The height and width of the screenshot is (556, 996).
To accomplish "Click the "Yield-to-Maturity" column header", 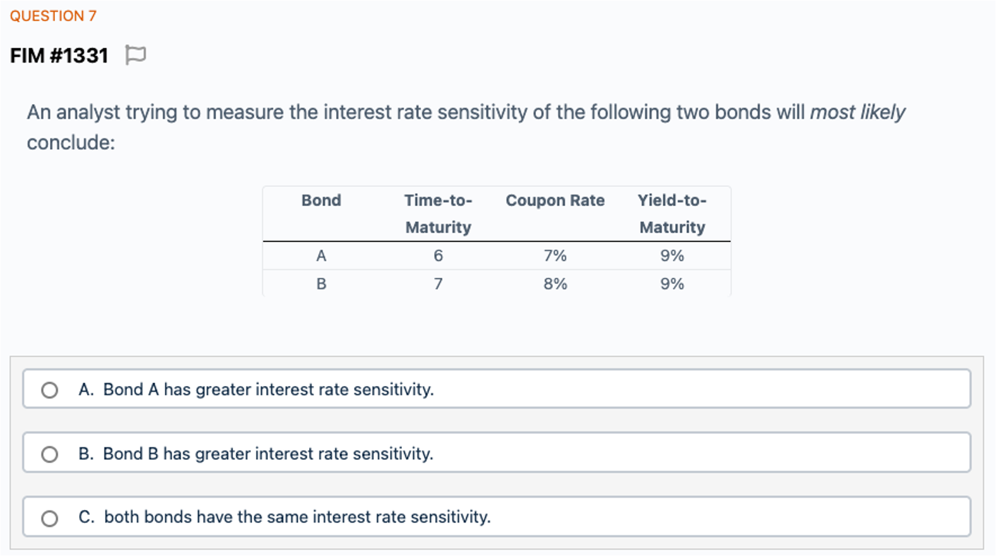I will [672, 214].
